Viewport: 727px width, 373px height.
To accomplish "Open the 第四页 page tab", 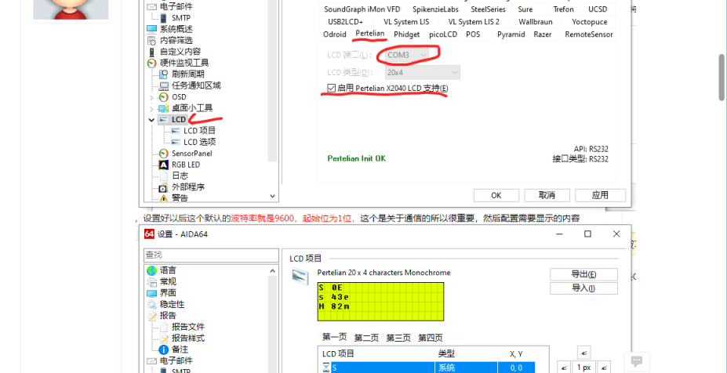I will 431,339.
